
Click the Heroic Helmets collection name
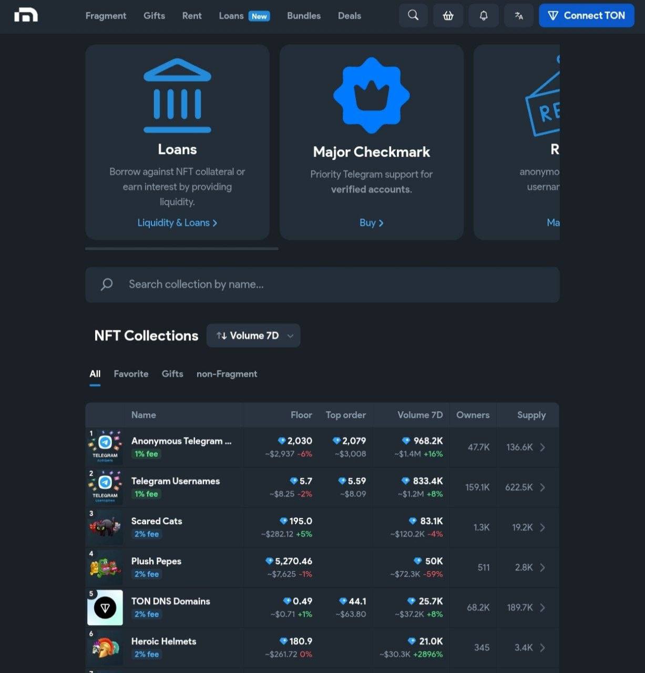pos(163,641)
